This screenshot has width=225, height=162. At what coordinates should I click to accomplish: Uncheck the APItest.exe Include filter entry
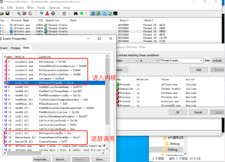coord(118,84)
